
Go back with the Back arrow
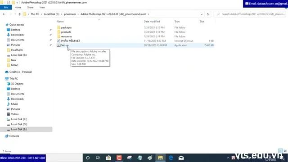pos(4,14)
